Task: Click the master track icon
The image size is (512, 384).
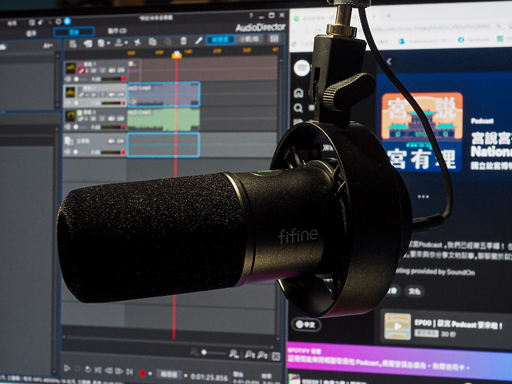Action: [69, 141]
